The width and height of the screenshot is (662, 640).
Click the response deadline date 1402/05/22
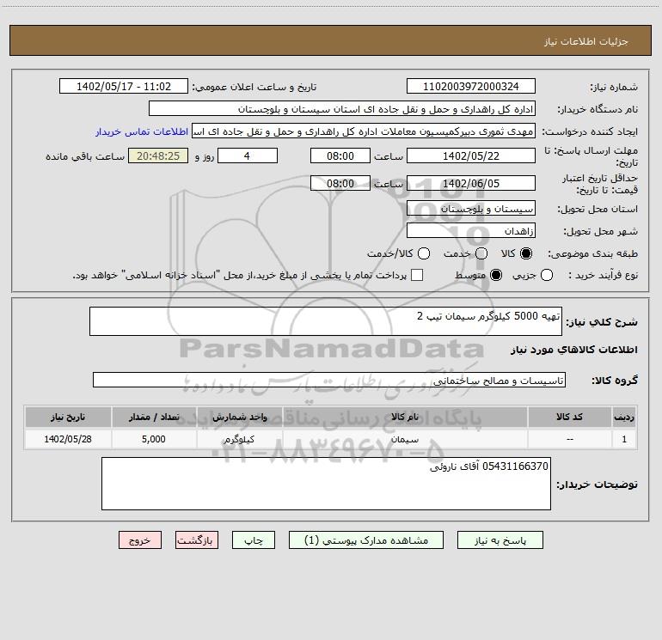[x=471, y=155]
